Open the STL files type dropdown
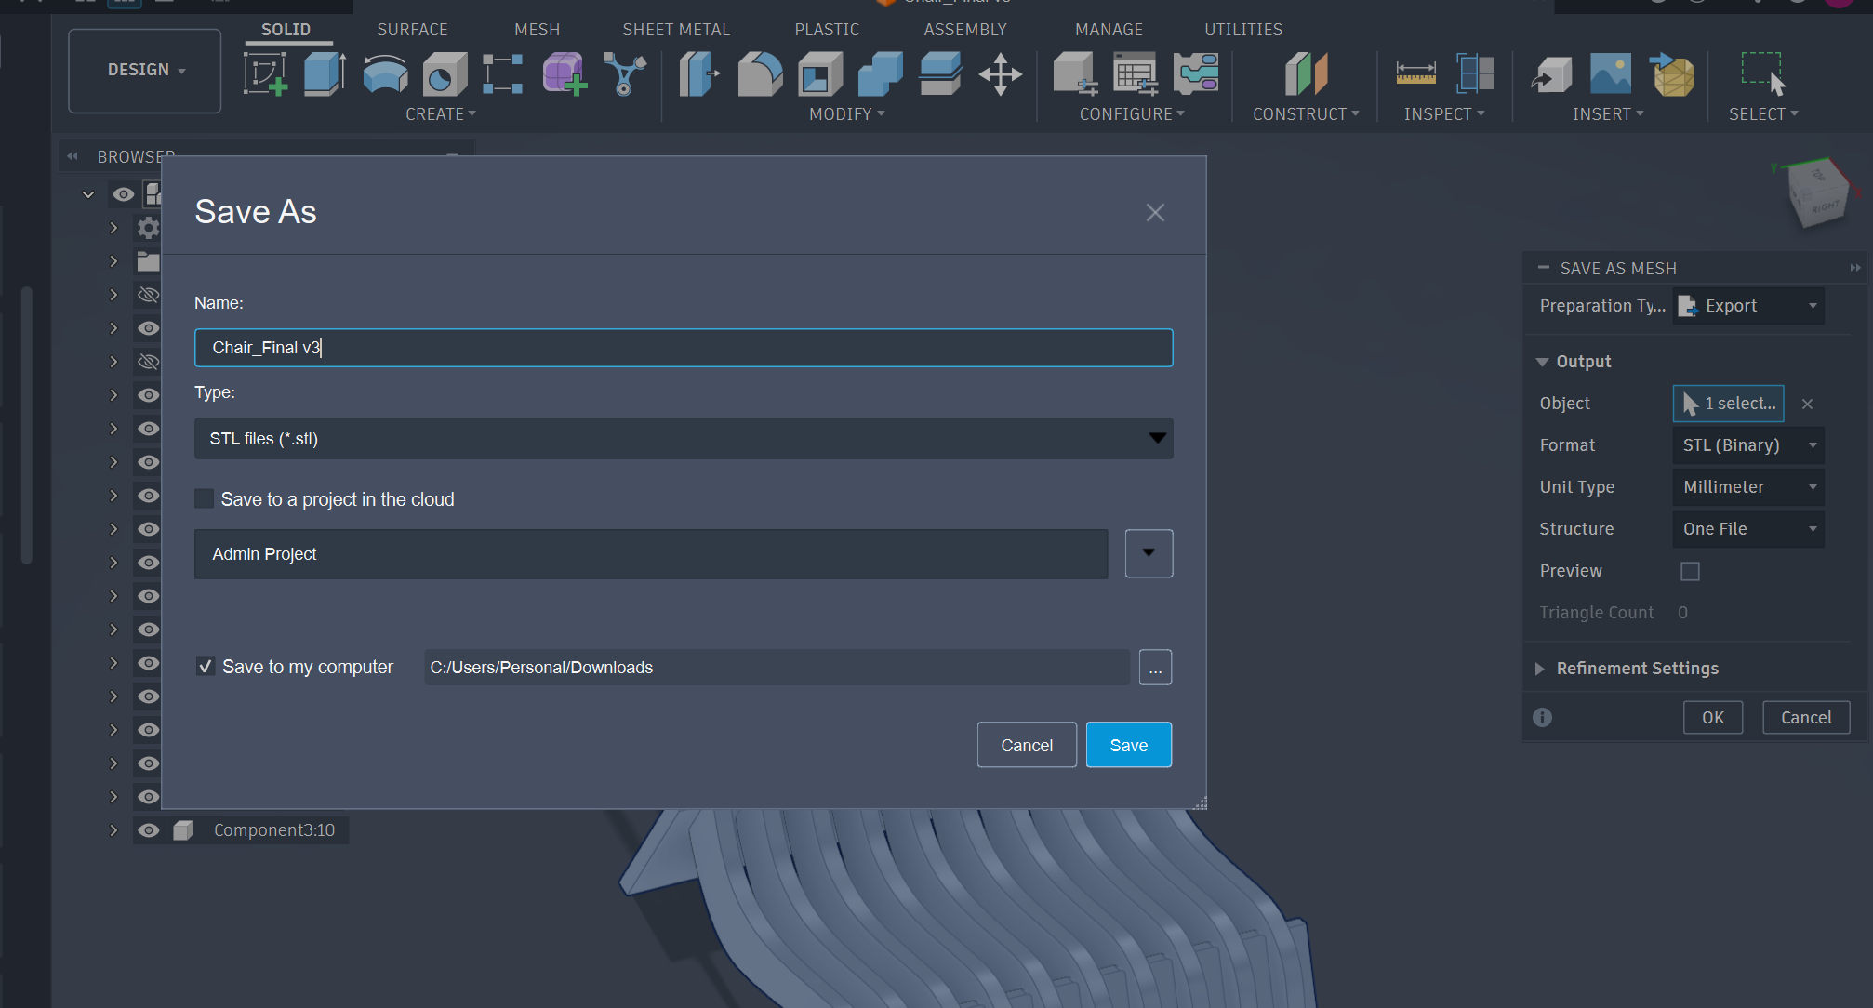The height and width of the screenshot is (1008, 1873). tap(684, 438)
